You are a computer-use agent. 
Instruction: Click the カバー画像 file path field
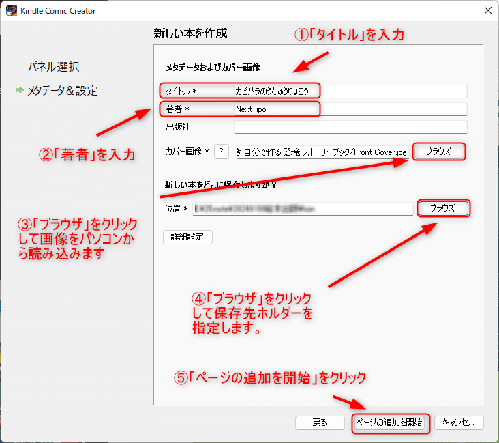(322, 152)
